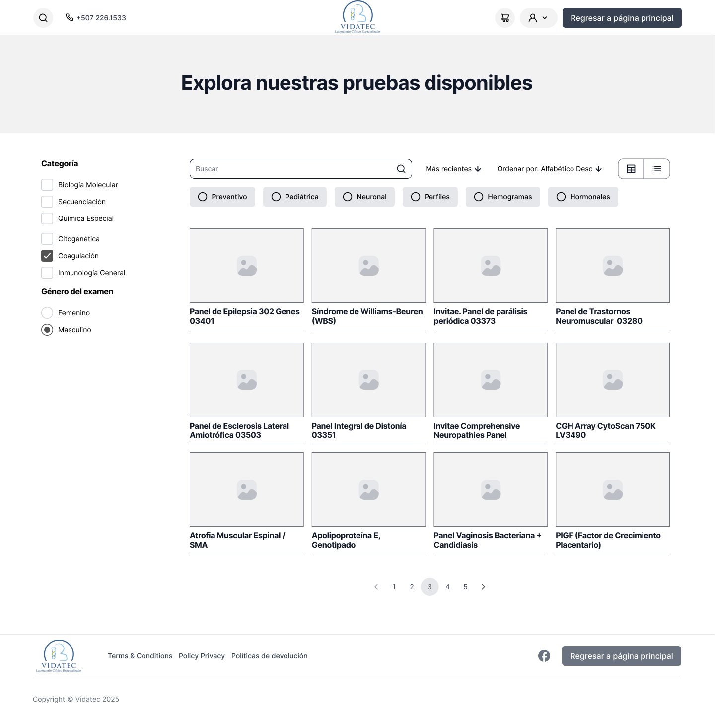715x719 pixels.
Task: Open the shopping cart
Action: click(505, 18)
